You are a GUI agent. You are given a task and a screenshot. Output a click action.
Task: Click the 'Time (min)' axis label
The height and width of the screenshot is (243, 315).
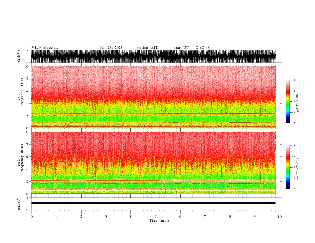[159, 220]
